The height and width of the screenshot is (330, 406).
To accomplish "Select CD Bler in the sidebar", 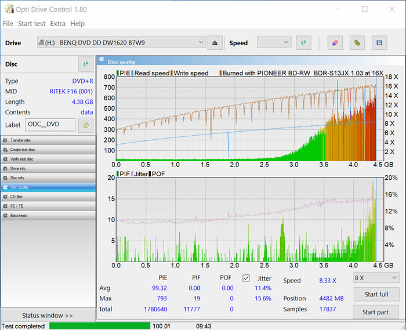I will [48, 197].
